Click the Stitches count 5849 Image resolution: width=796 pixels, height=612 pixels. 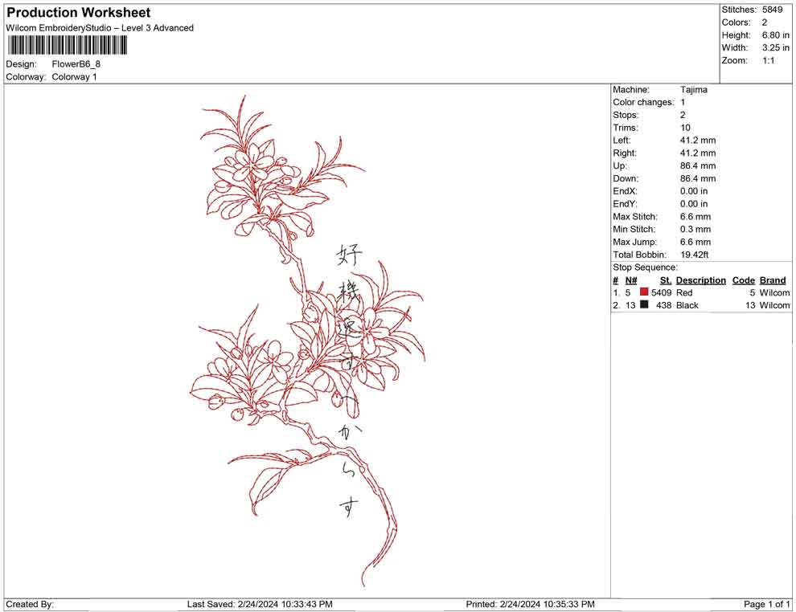pos(772,10)
